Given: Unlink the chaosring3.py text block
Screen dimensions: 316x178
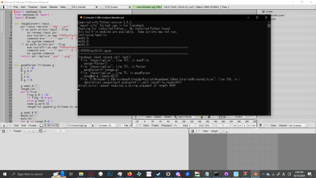Looking at the screenshot, I should 93,126.
